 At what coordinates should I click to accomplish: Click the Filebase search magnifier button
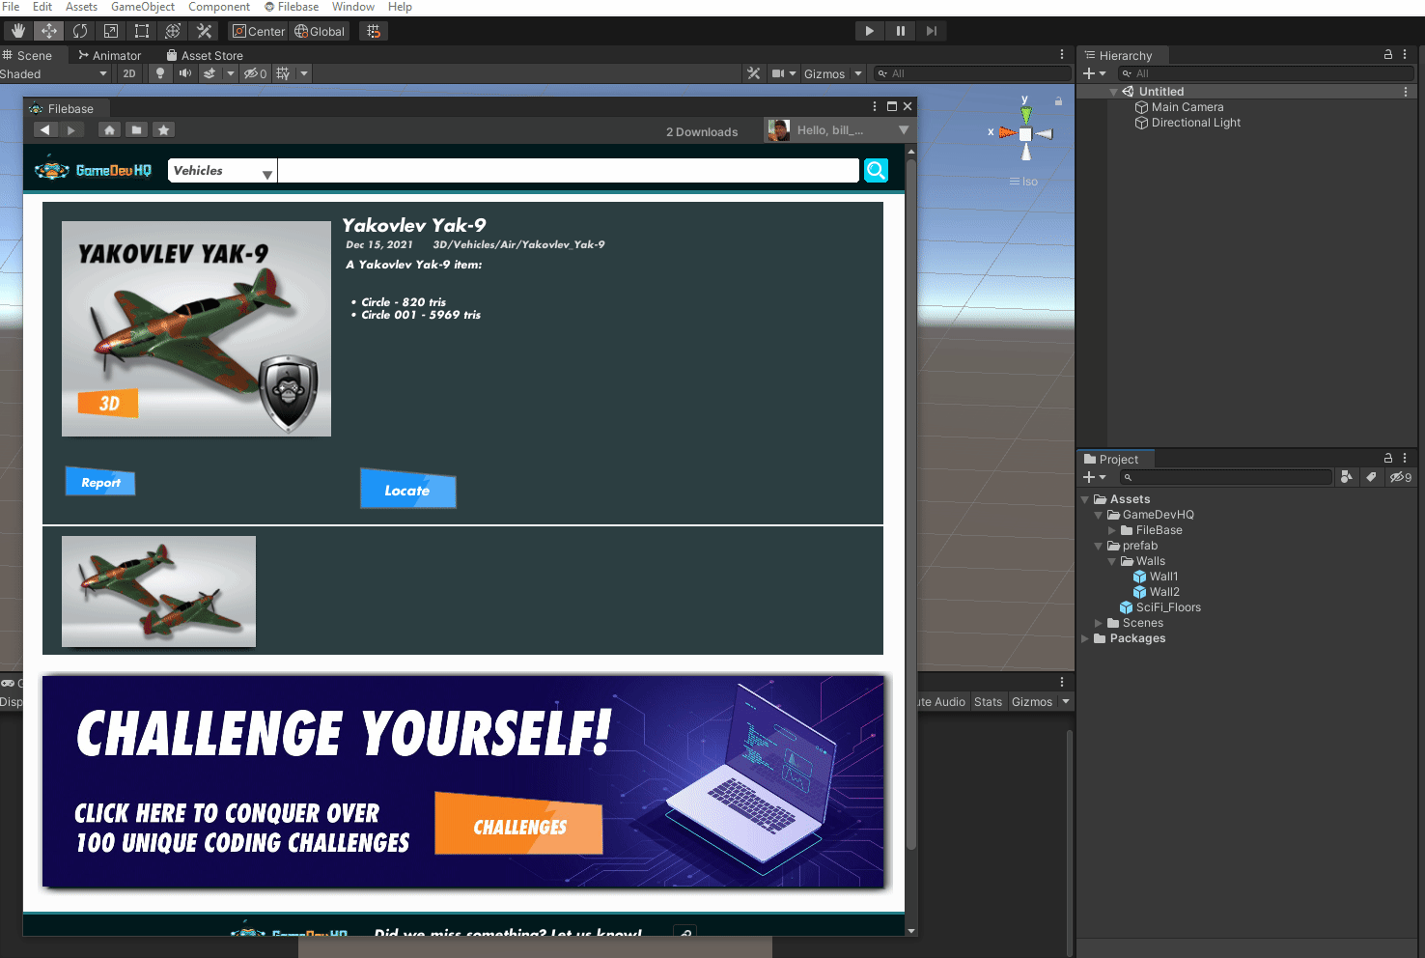coord(876,171)
